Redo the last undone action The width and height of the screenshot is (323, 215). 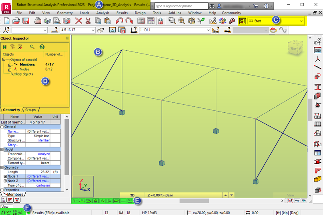click(x=129, y=21)
